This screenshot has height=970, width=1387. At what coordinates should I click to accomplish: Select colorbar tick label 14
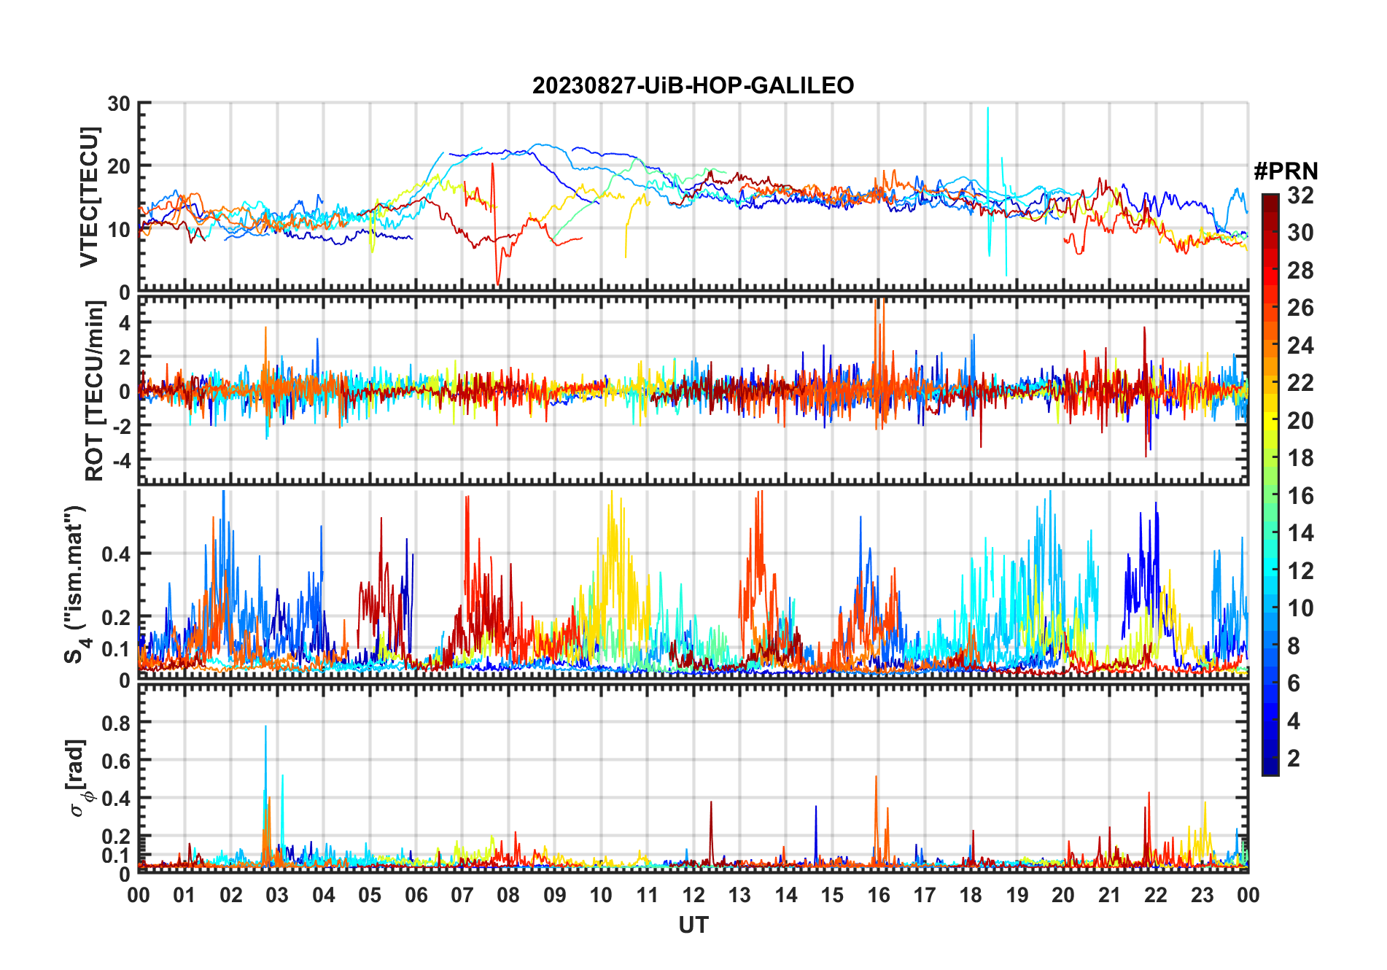(1301, 533)
